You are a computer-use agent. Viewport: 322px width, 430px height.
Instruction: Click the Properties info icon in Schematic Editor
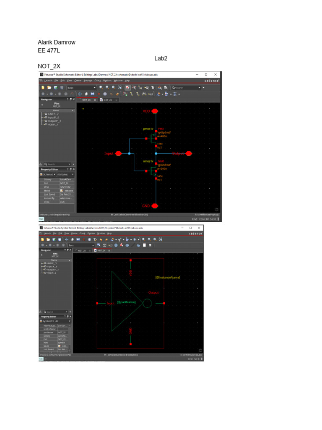click(105, 94)
